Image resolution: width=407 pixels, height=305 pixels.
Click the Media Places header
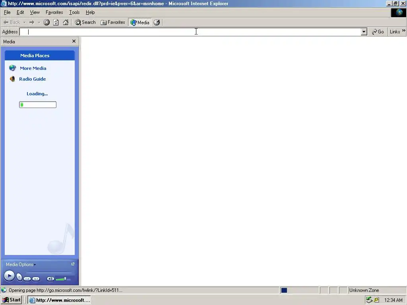click(40, 56)
